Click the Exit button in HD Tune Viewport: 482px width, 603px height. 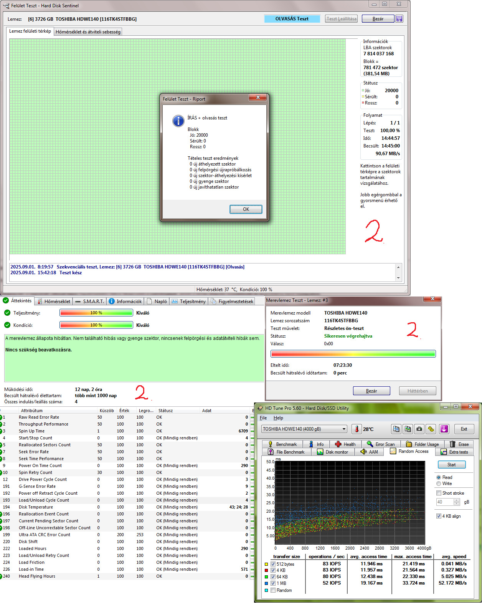[x=464, y=429]
